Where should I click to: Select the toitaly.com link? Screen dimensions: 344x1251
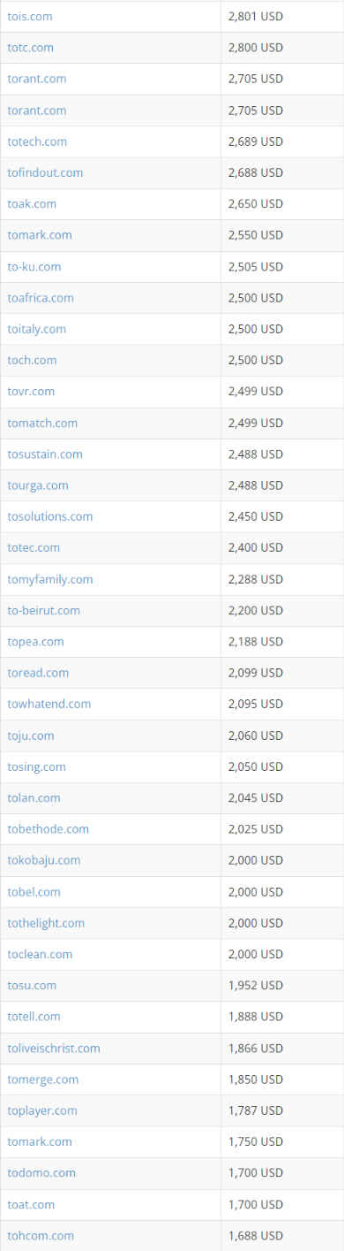(37, 329)
